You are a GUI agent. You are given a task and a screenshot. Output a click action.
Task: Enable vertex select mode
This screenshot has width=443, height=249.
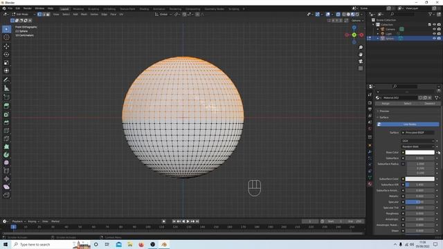(39, 14)
